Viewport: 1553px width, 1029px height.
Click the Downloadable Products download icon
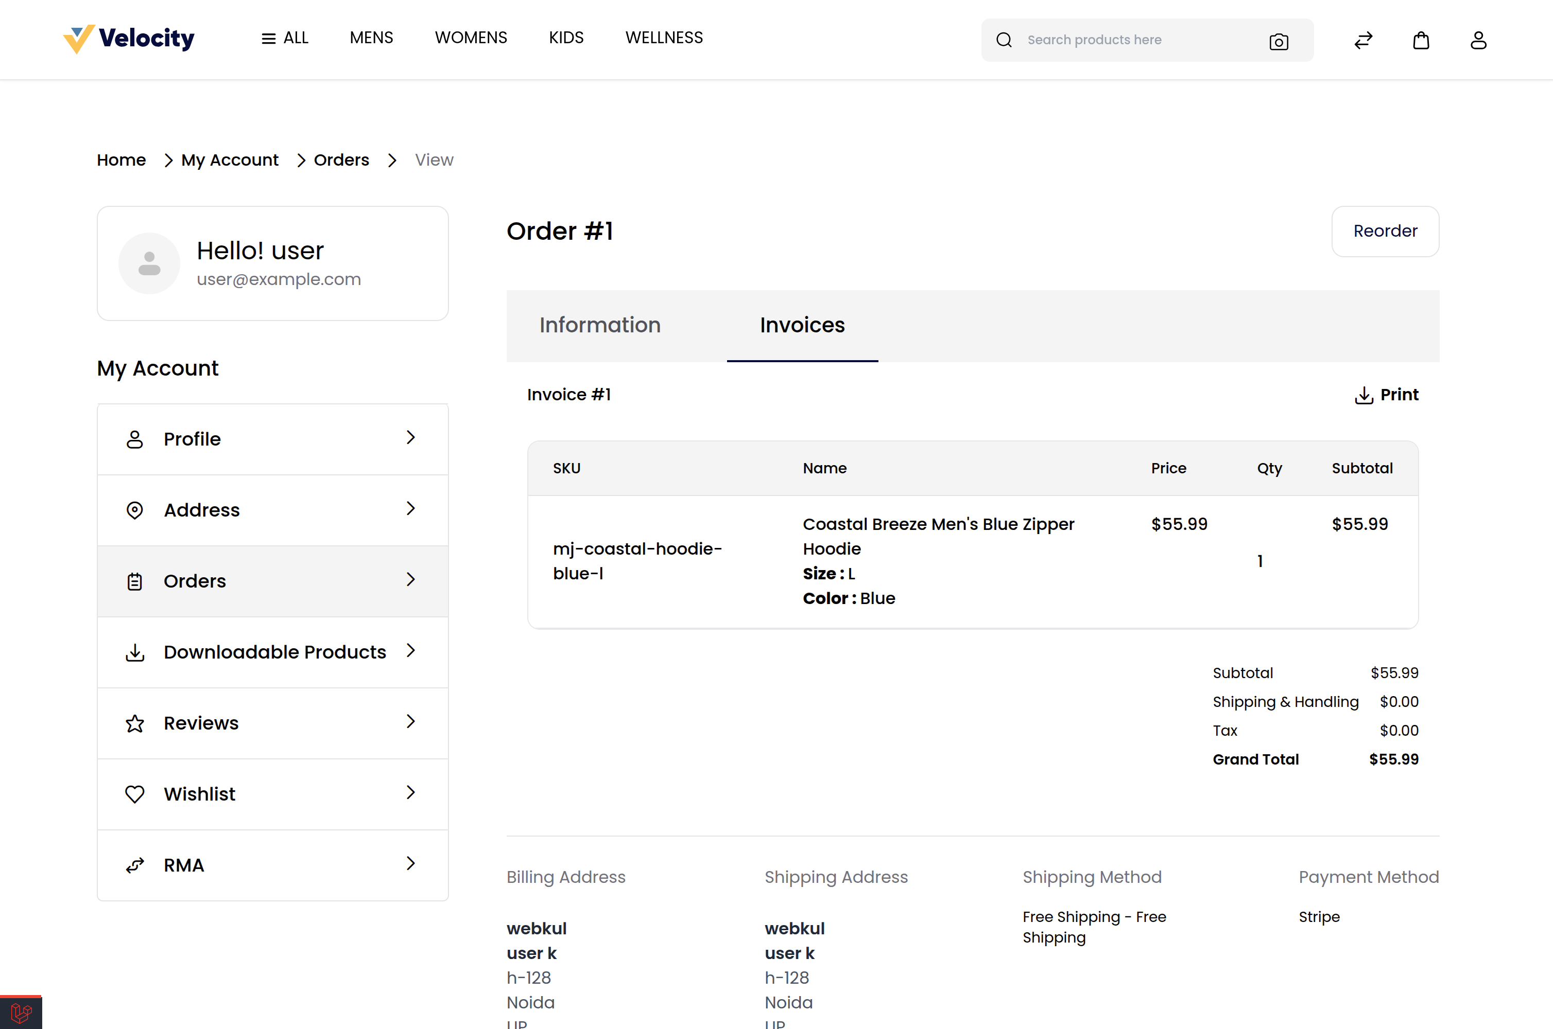pos(134,653)
